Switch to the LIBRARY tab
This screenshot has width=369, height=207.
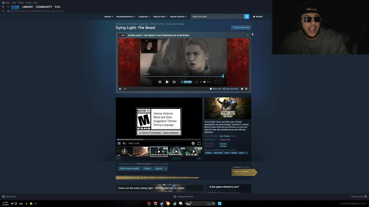[x=28, y=7]
